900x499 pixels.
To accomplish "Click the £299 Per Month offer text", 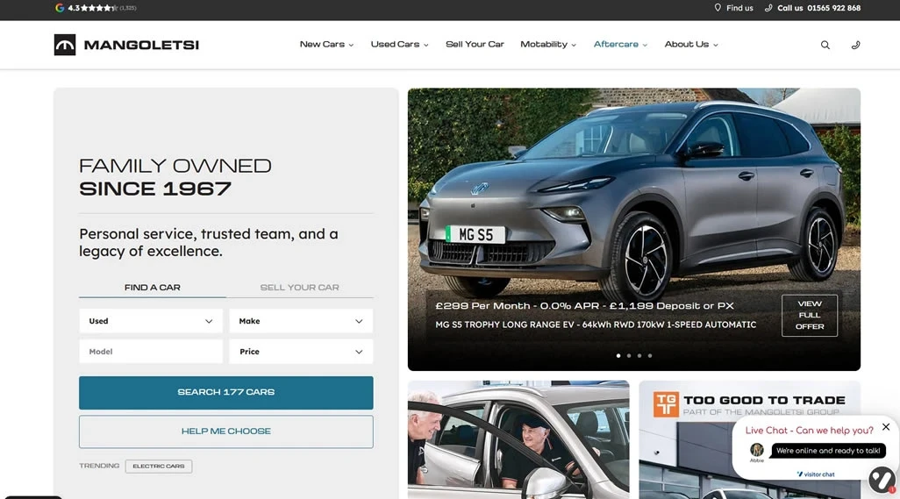I will 584,306.
